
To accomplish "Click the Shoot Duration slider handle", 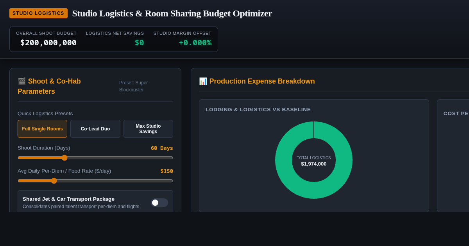I will tap(64, 158).
